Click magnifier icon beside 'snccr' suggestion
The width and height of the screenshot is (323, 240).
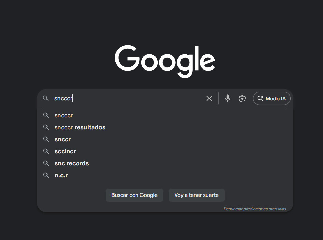pos(46,139)
